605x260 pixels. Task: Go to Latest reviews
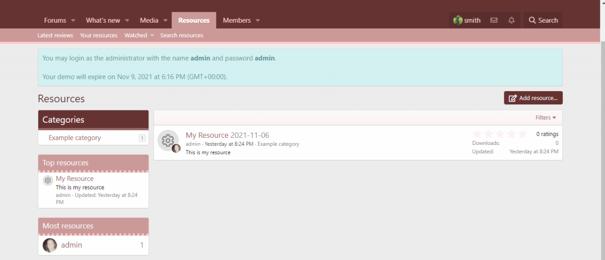(x=55, y=35)
